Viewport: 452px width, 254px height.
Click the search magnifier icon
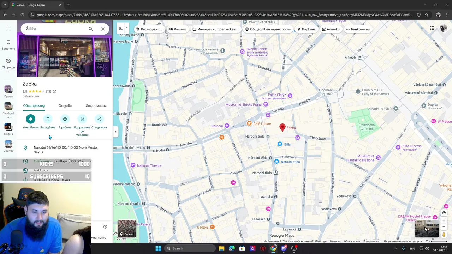91,29
